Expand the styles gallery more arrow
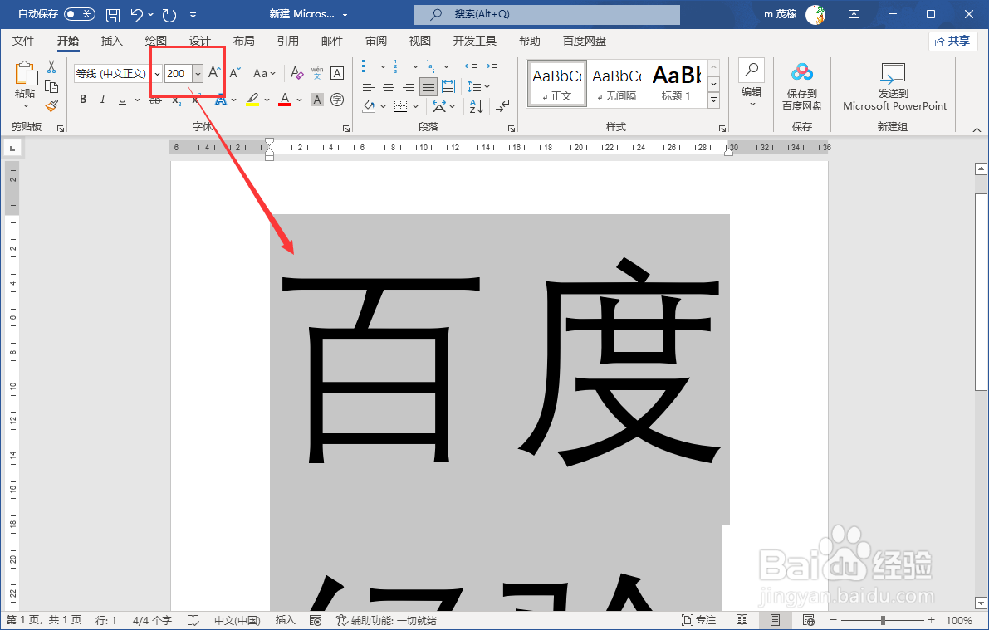 [x=714, y=100]
